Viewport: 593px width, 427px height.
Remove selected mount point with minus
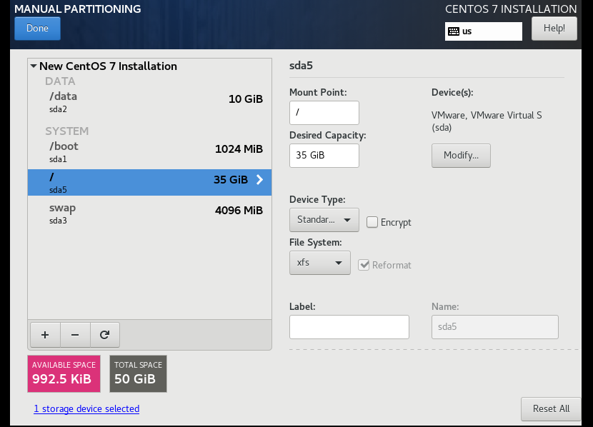[75, 335]
